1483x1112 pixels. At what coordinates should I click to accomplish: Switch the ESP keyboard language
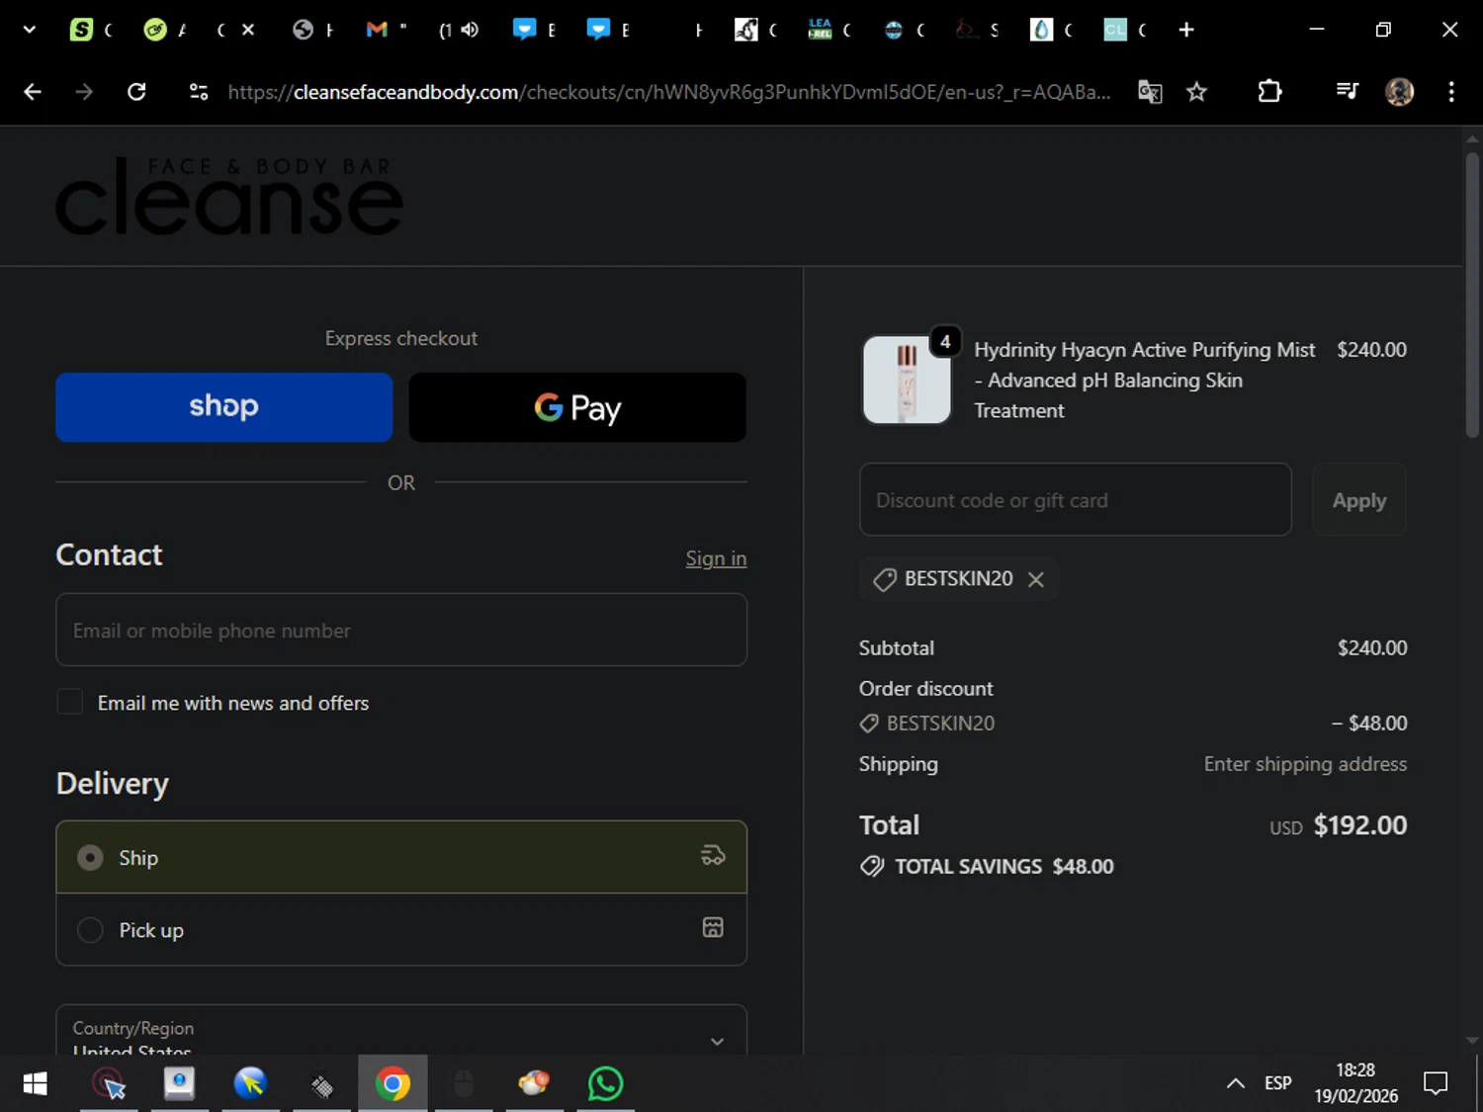tap(1277, 1083)
